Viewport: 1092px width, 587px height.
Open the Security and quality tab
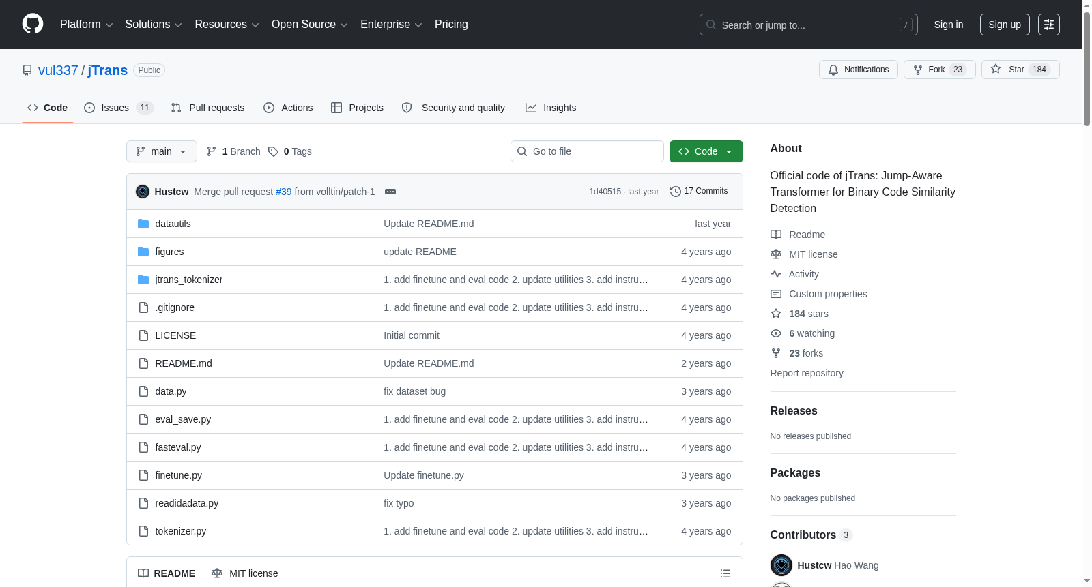[x=453, y=108]
